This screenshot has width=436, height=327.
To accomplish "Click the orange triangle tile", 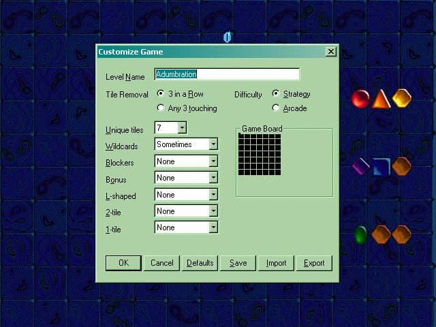I will click(x=381, y=99).
